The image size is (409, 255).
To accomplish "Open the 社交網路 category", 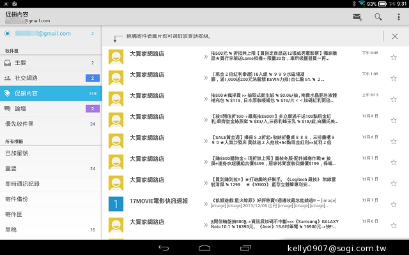I will [51, 78].
